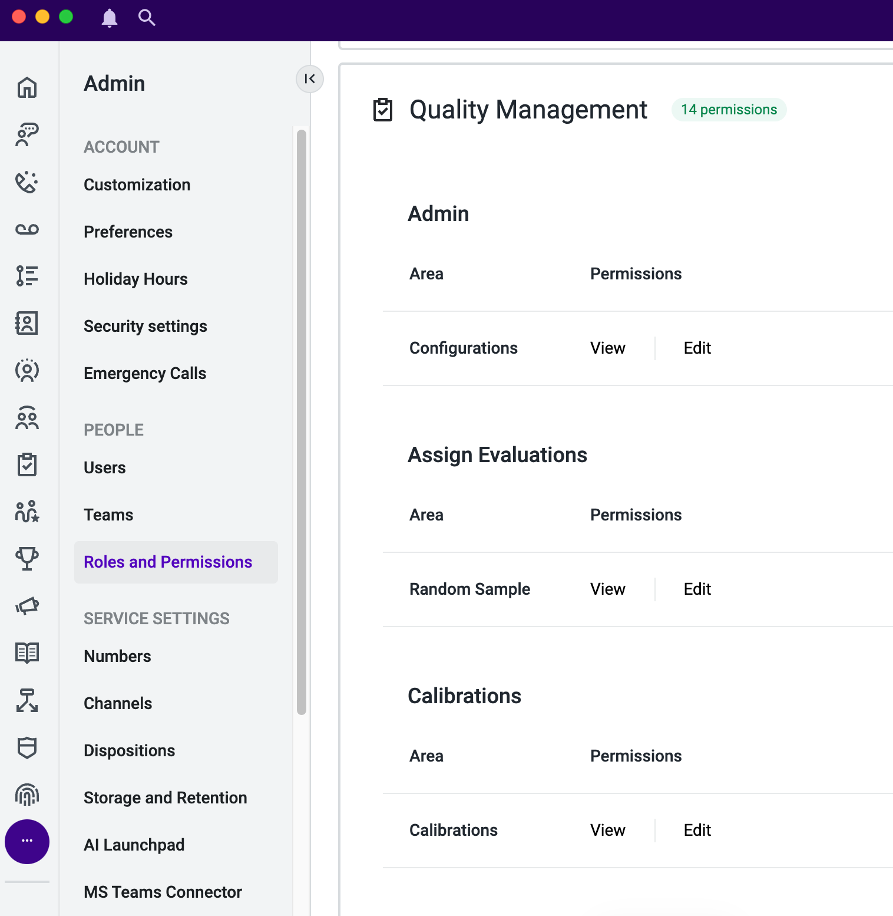Click the search magnifier icon
Screen dimensions: 893x916
(147, 18)
